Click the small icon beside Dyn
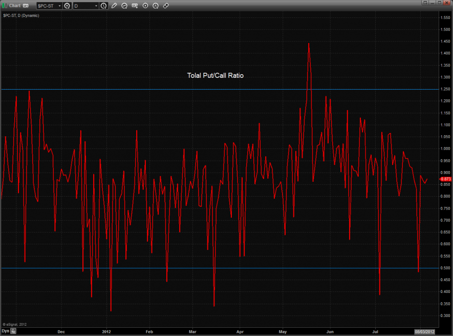Screen dimensions: 453x336 [x=14, y=331]
